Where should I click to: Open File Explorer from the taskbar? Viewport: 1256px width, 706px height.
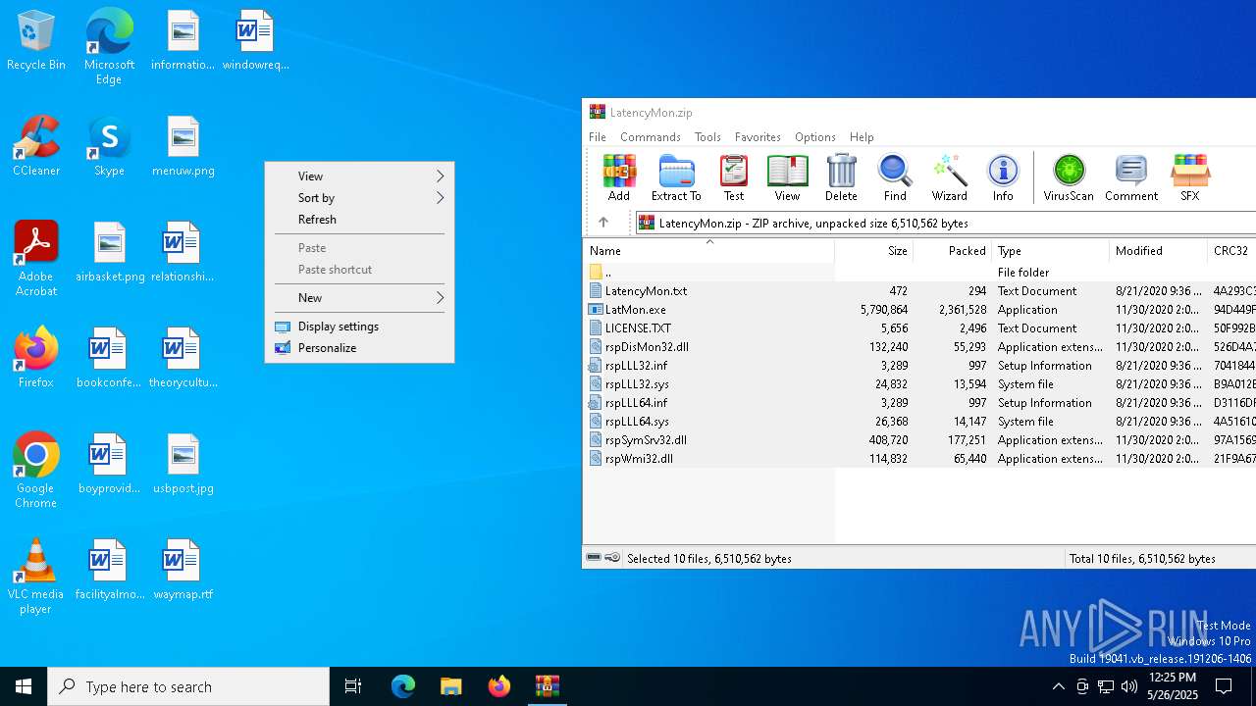[451, 686]
